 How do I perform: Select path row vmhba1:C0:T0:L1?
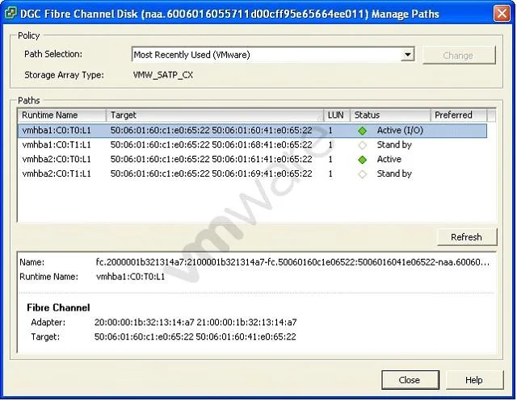tap(252, 131)
